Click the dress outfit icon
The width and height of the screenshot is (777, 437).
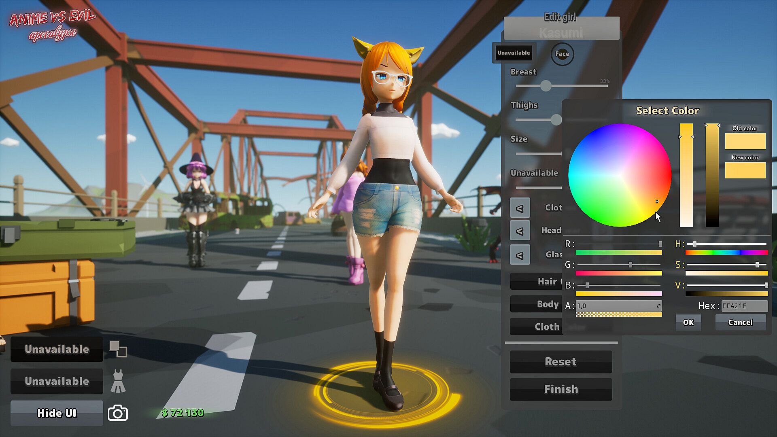pyautogui.click(x=118, y=381)
